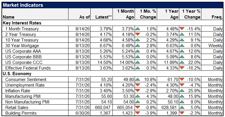Click the red arrow beside Effective Federal Funds -16.2%

[182, 68]
